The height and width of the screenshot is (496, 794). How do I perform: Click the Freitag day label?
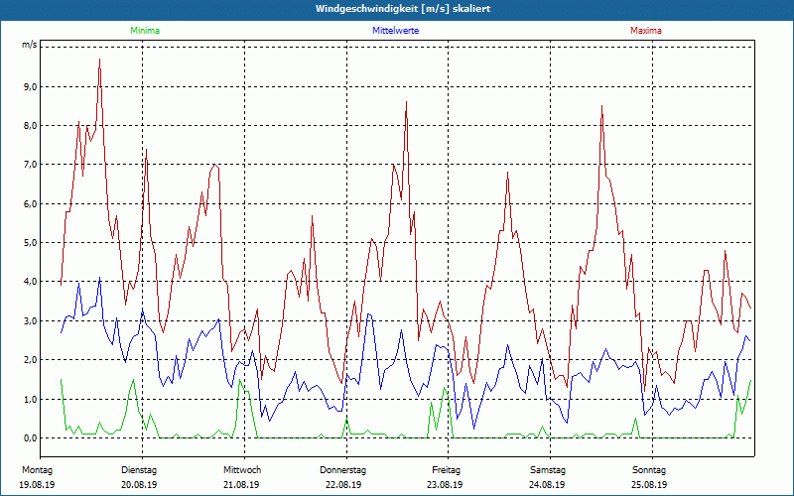click(x=446, y=470)
